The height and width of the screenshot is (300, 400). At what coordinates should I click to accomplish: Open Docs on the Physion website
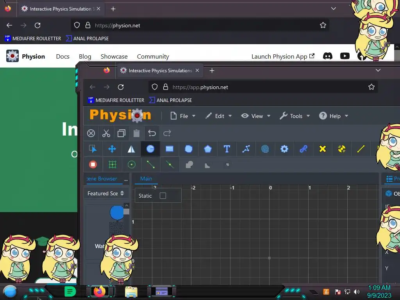[x=63, y=56]
